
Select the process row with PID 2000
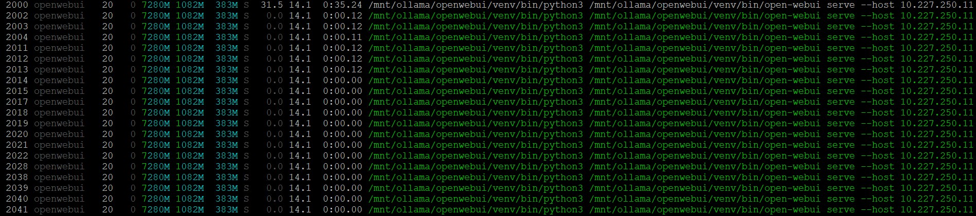point(17,5)
